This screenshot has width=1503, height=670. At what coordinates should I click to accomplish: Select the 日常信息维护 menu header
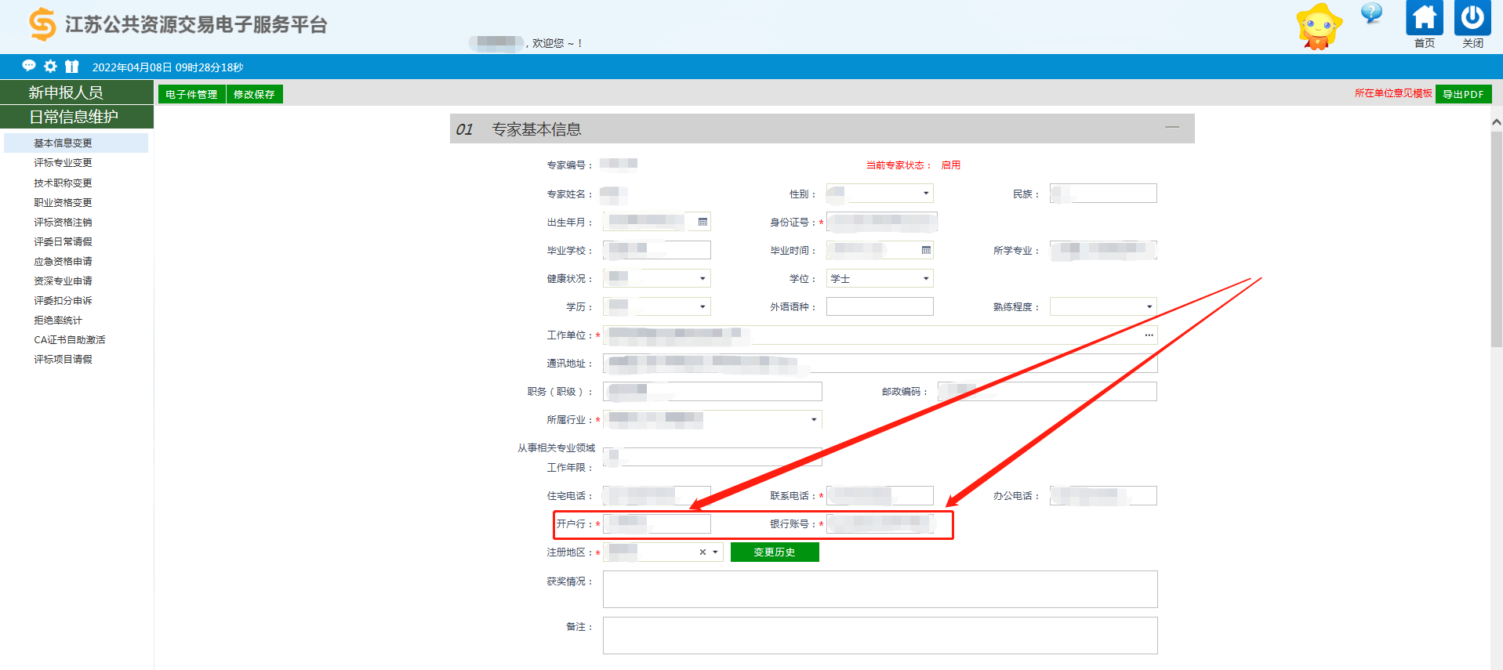tap(77, 117)
